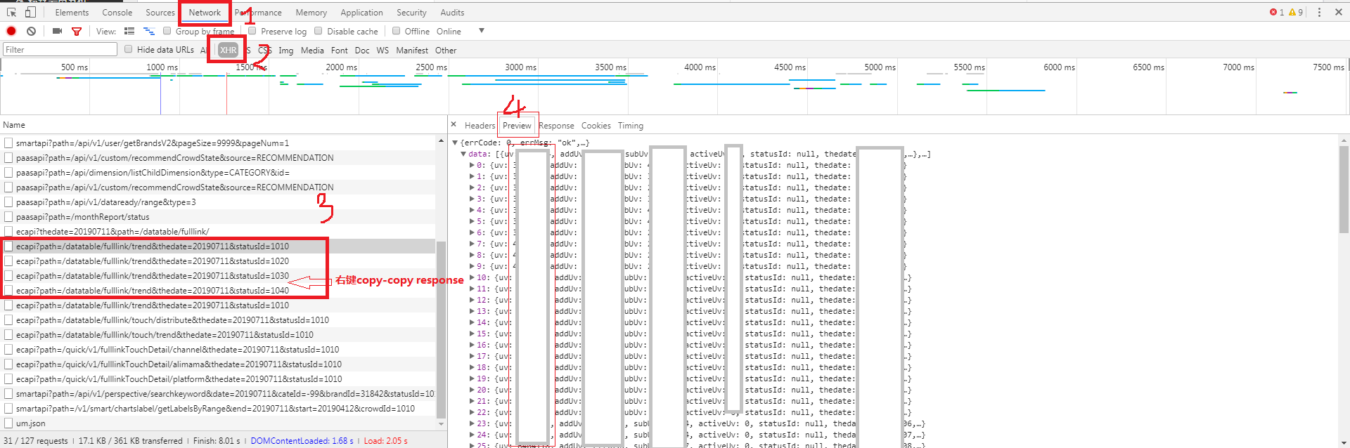Toggle the red filter funnel icon
This screenshot has width=1350, height=448.
77,31
